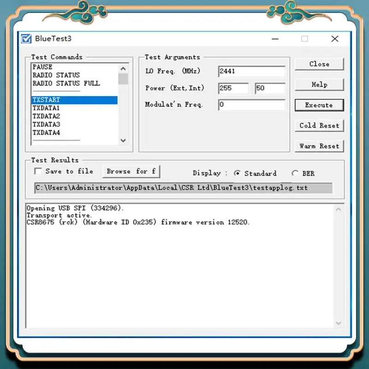
Task: Click the down arrow of the command list scrollbar
Action: tap(123, 141)
